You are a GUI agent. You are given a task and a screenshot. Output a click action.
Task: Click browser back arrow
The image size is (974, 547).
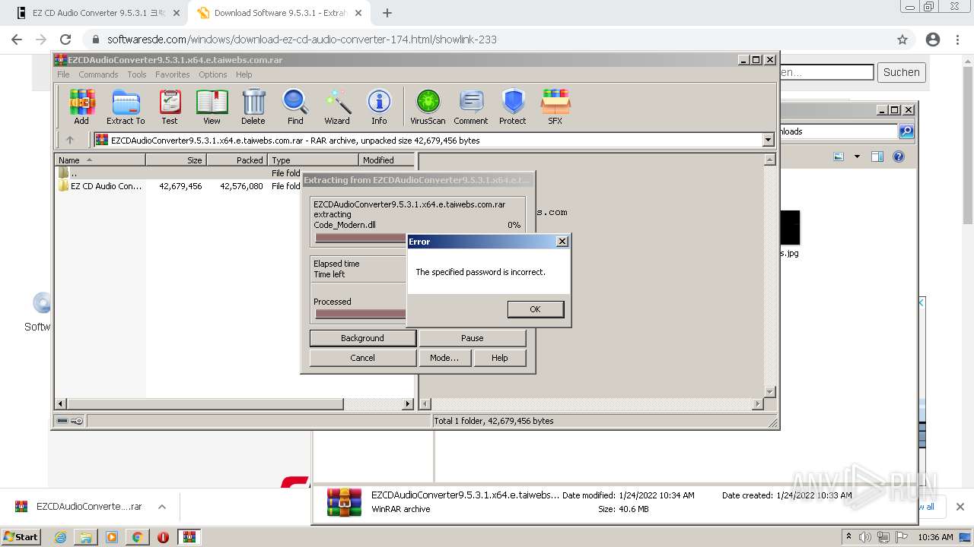[17, 40]
